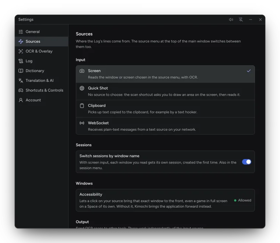
Task: Click the Account person icon
Action: [x=21, y=100]
